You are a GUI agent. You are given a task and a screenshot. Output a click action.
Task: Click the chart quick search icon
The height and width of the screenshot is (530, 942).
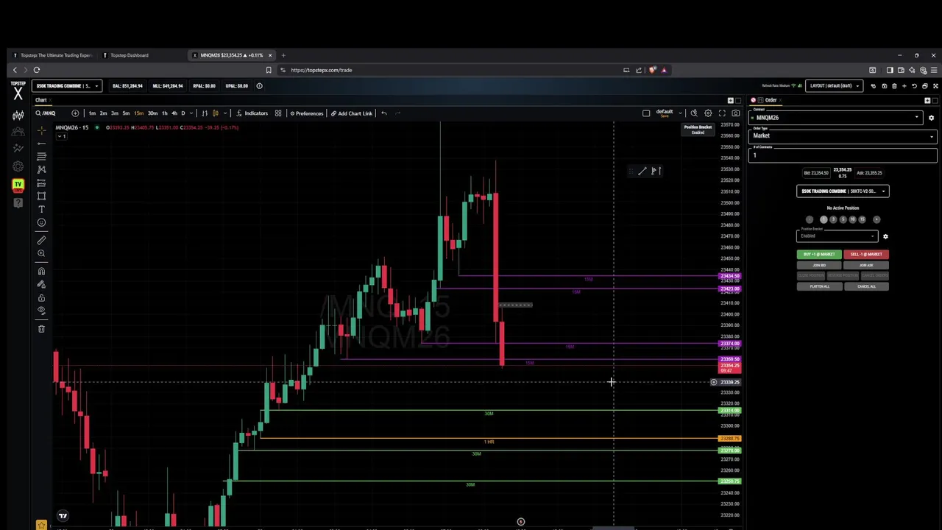tap(693, 113)
